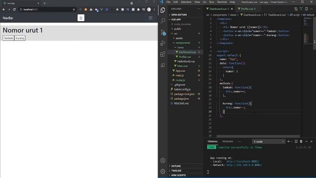The width and height of the screenshot is (316, 178).
Task: Open Explorer panel More Actions
Action: point(199,9)
